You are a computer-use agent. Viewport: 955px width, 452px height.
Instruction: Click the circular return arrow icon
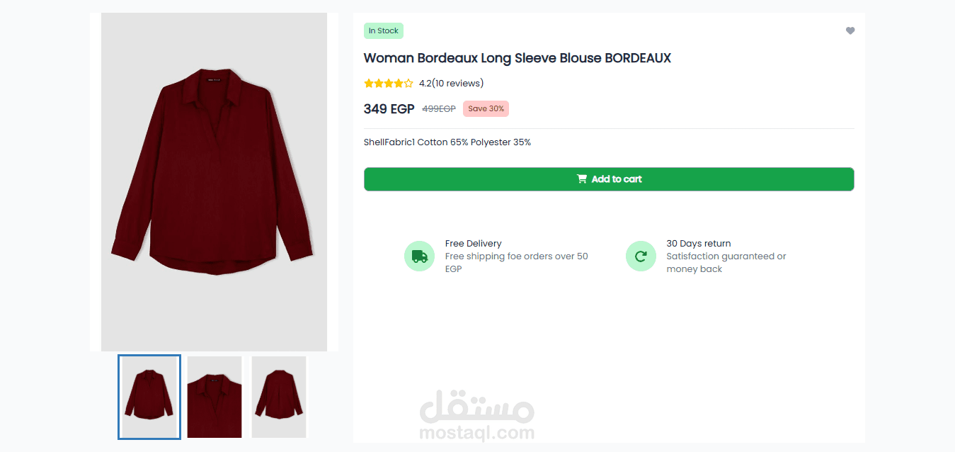click(x=641, y=256)
